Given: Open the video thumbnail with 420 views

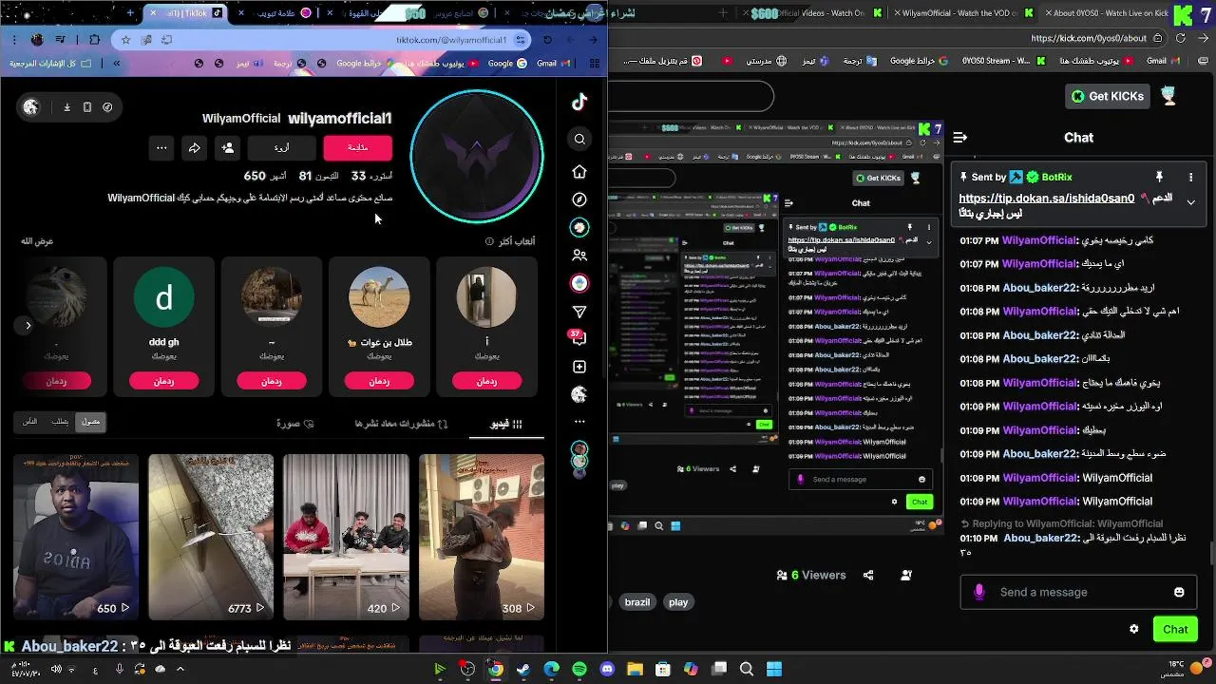Looking at the screenshot, I should (346, 538).
